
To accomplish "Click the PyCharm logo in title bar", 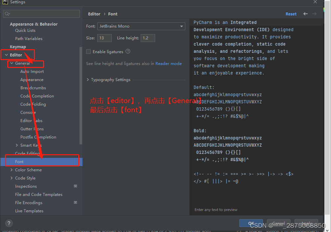I will (x=5, y=2).
